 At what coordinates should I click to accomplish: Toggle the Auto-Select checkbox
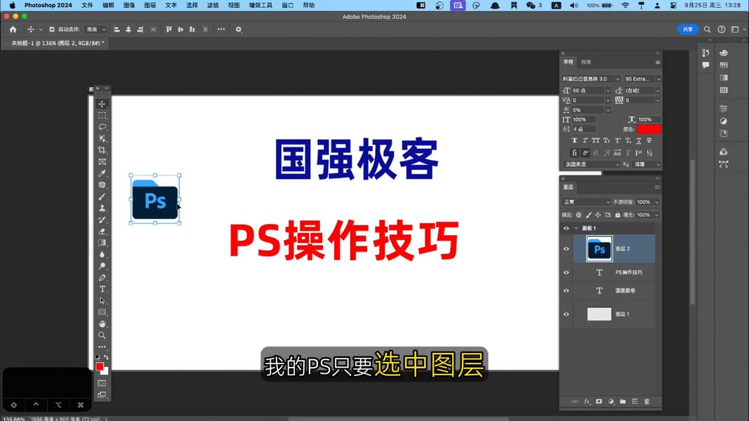pos(51,29)
